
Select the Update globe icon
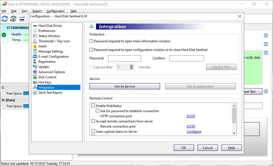tap(35, 67)
